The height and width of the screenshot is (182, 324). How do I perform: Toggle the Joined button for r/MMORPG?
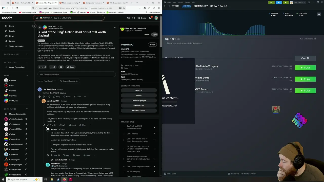[x=152, y=45]
